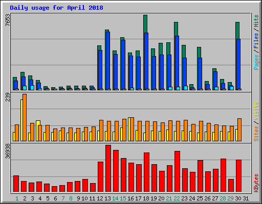Select day label "4" on the x-axis
The height and width of the screenshot is (204, 262).
(40, 198)
